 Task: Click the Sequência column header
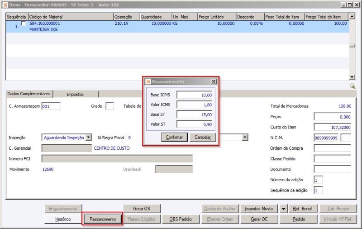point(17,17)
